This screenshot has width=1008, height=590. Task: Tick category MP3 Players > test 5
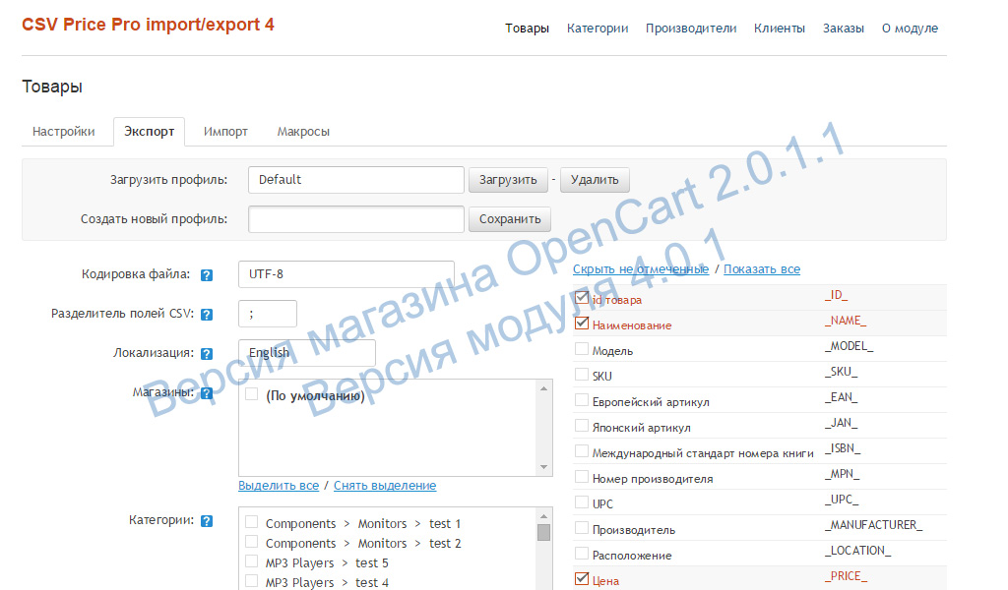pyautogui.click(x=252, y=561)
